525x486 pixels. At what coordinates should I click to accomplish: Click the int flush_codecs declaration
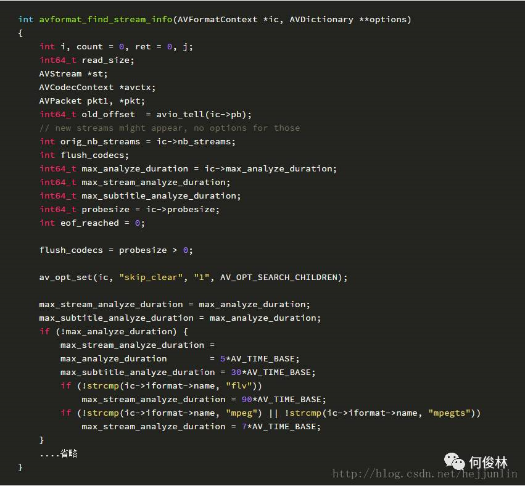pyautogui.click(x=84, y=155)
